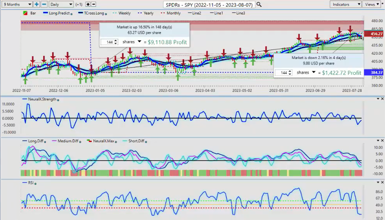
Task: Click the 2023-04-03 date axis label
Action: coord(206,91)
